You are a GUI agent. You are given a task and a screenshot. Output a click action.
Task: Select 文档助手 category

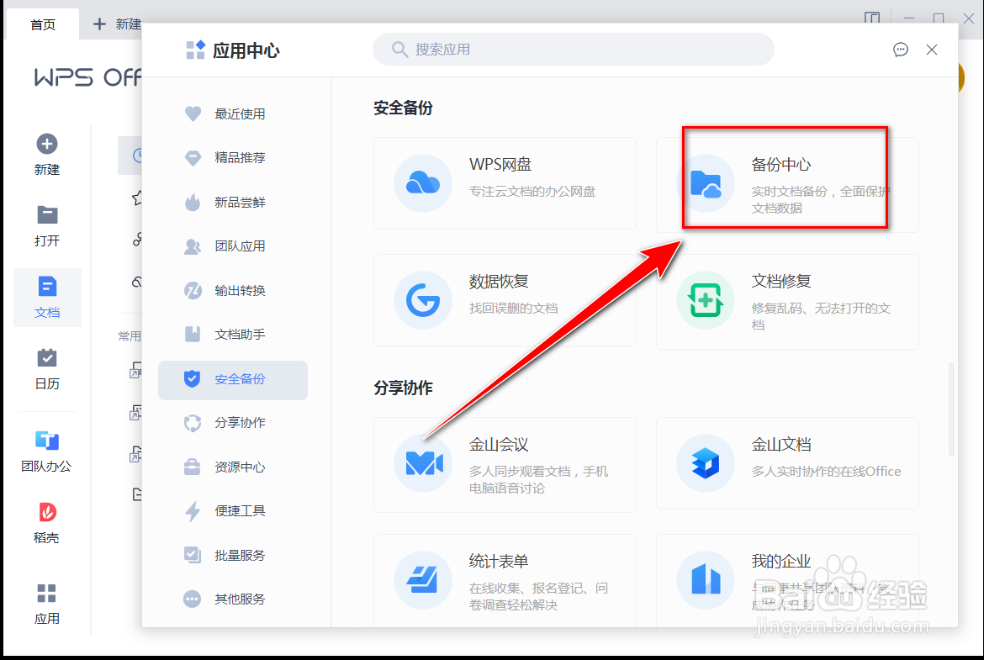233,335
